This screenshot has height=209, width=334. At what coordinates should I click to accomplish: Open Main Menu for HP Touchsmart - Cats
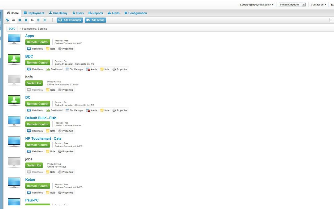pyautogui.click(x=35, y=152)
